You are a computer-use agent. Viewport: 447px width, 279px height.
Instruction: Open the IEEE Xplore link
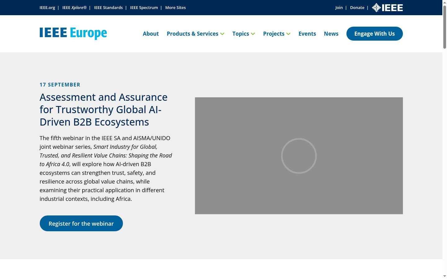coord(74,7)
